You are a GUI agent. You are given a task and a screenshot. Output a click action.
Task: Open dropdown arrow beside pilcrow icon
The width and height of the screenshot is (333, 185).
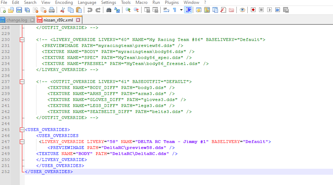(181, 10)
